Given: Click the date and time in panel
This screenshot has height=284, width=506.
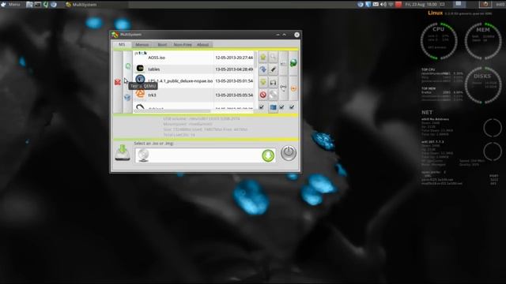Looking at the screenshot, I should click(x=421, y=5).
